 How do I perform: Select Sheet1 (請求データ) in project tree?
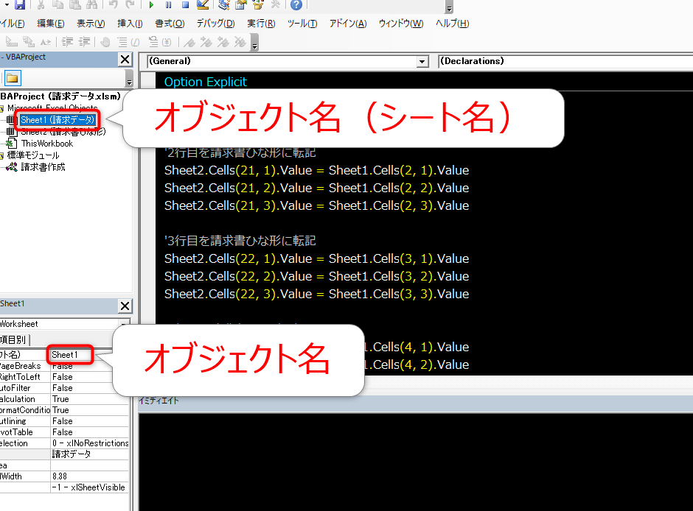coord(58,120)
